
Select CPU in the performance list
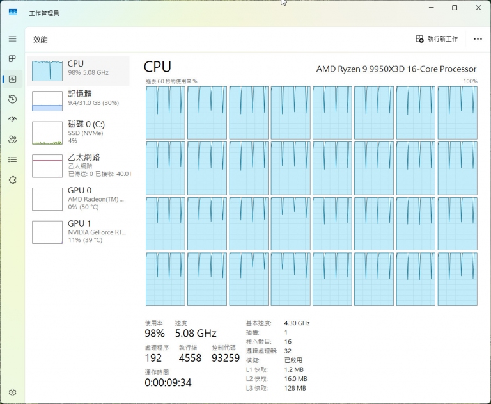pos(78,68)
